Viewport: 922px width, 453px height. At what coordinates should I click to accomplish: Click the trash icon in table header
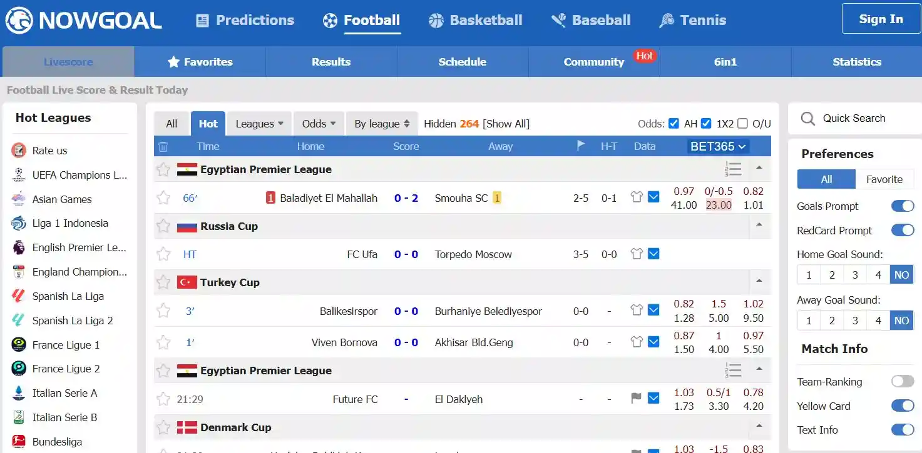click(163, 147)
